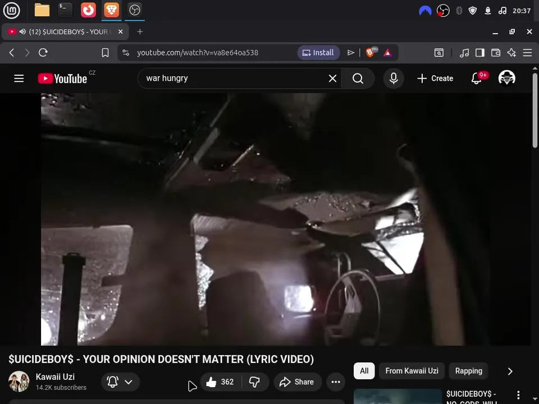Select the All filter chip
This screenshot has height=404, width=539.
[364, 371]
